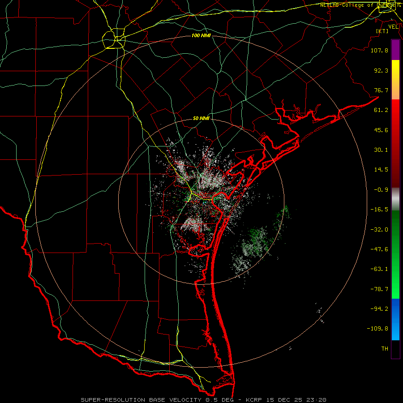Click the -78.7 legend value
Image resolution: width=403 pixels, height=403 pixels.
point(379,289)
